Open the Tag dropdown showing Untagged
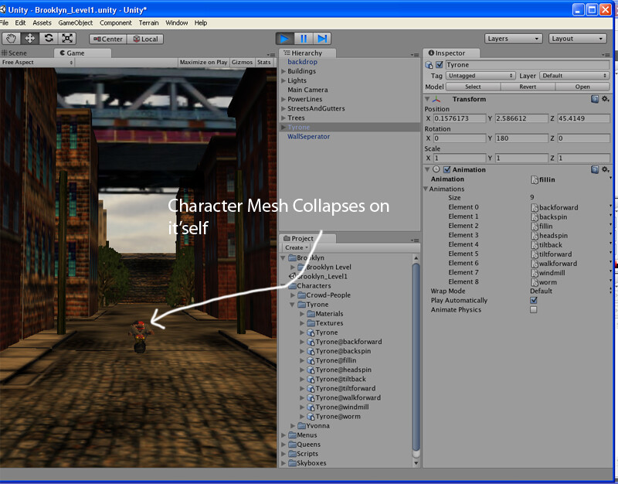The height and width of the screenshot is (484, 618). (x=480, y=76)
